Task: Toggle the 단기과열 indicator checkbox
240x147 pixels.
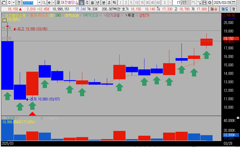Action: [x=101, y=15]
